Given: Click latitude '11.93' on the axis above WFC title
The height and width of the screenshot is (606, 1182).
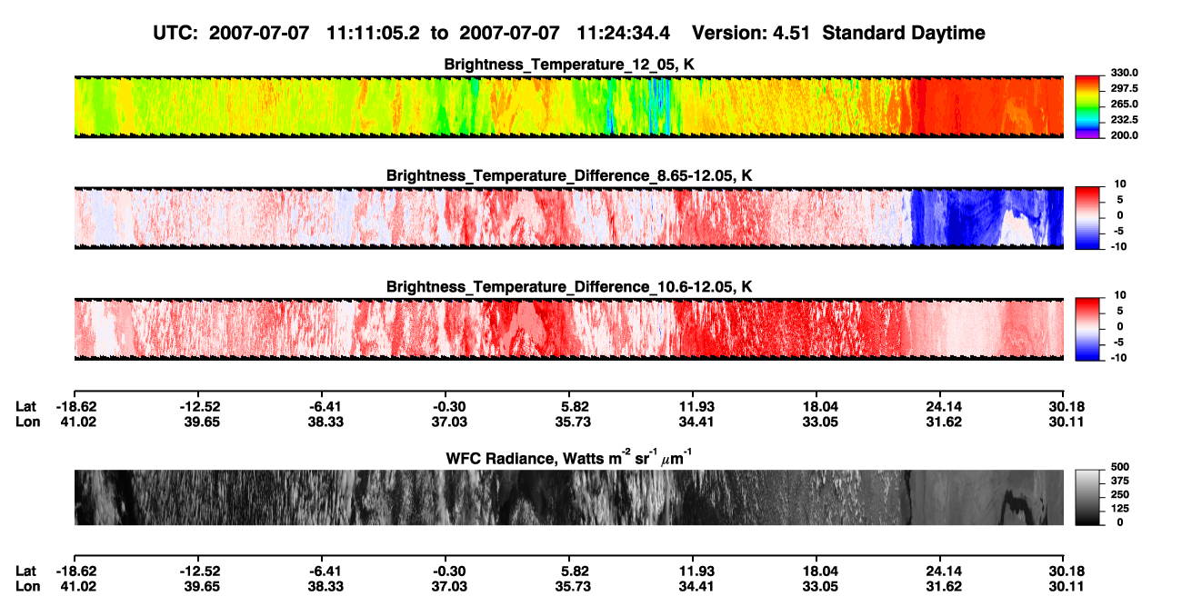Looking at the screenshot, I should point(692,405).
